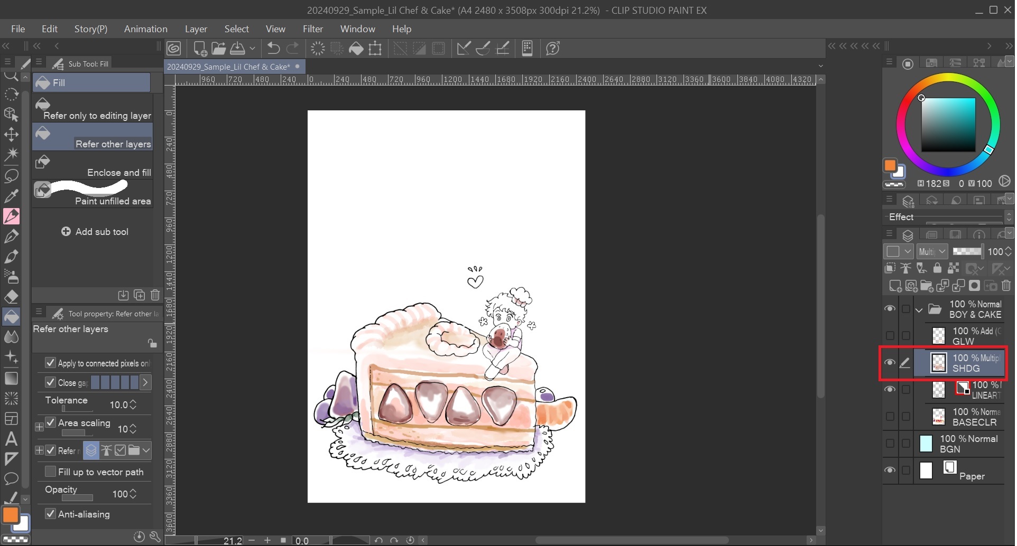This screenshot has width=1017, height=546.
Task: Toggle the Refer multiple checkbox
Action: [x=50, y=450]
